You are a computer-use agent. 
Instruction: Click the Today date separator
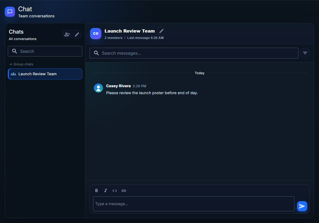(x=199, y=73)
